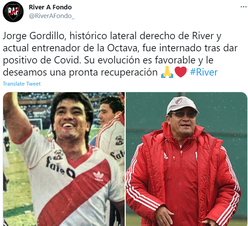Open the #River hashtag
The image size is (248, 226).
204,72
